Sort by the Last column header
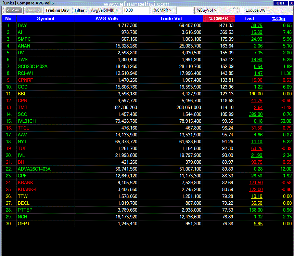 [x=250, y=18]
